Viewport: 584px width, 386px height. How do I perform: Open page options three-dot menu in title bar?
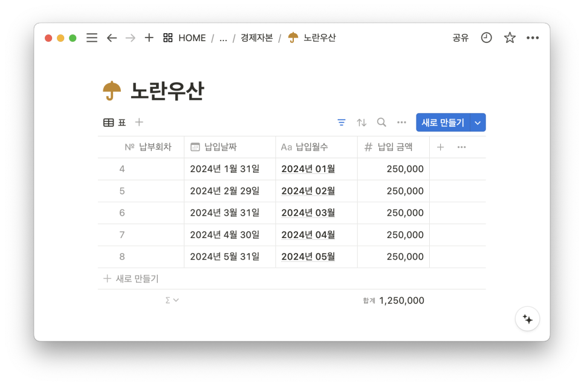(x=533, y=37)
